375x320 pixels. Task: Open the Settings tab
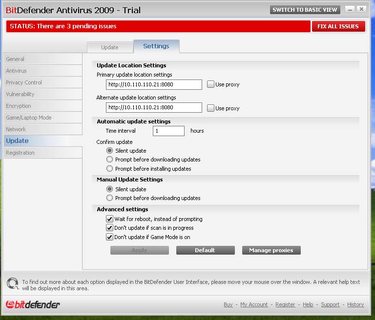(156, 46)
